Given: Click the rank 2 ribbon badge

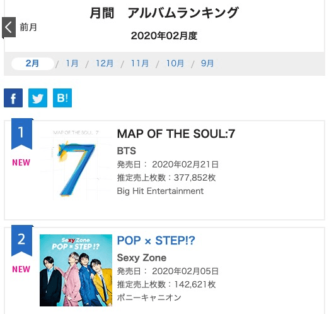Looking at the screenshot, I should click(22, 241).
